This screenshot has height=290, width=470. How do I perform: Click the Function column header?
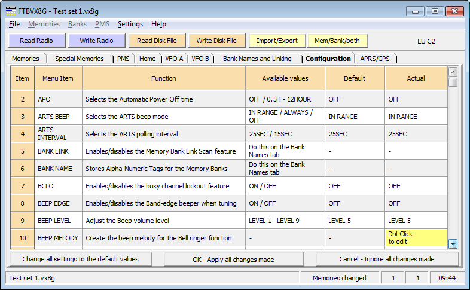164,78
